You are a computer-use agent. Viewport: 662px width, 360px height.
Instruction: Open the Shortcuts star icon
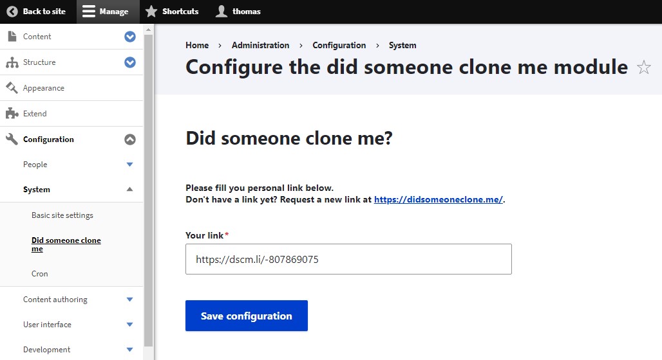click(151, 12)
